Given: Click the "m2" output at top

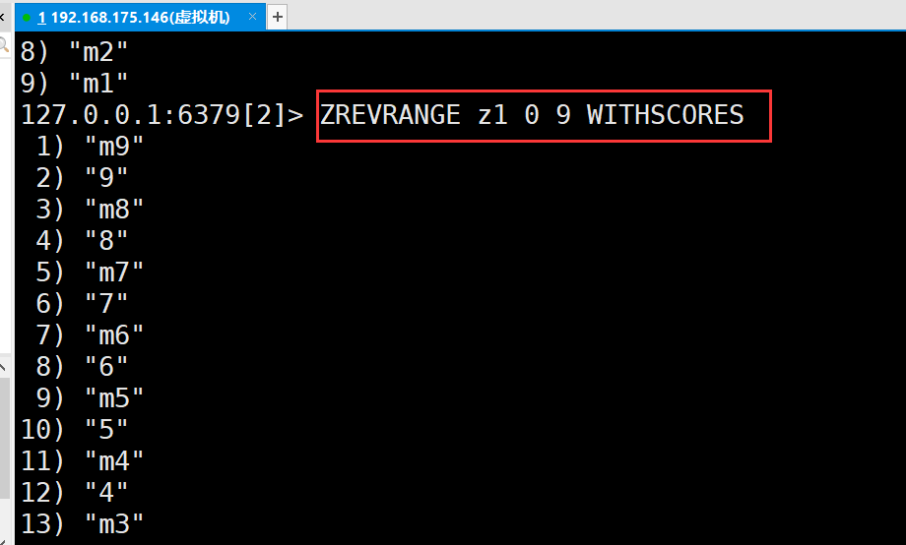Looking at the screenshot, I should (x=97, y=52).
